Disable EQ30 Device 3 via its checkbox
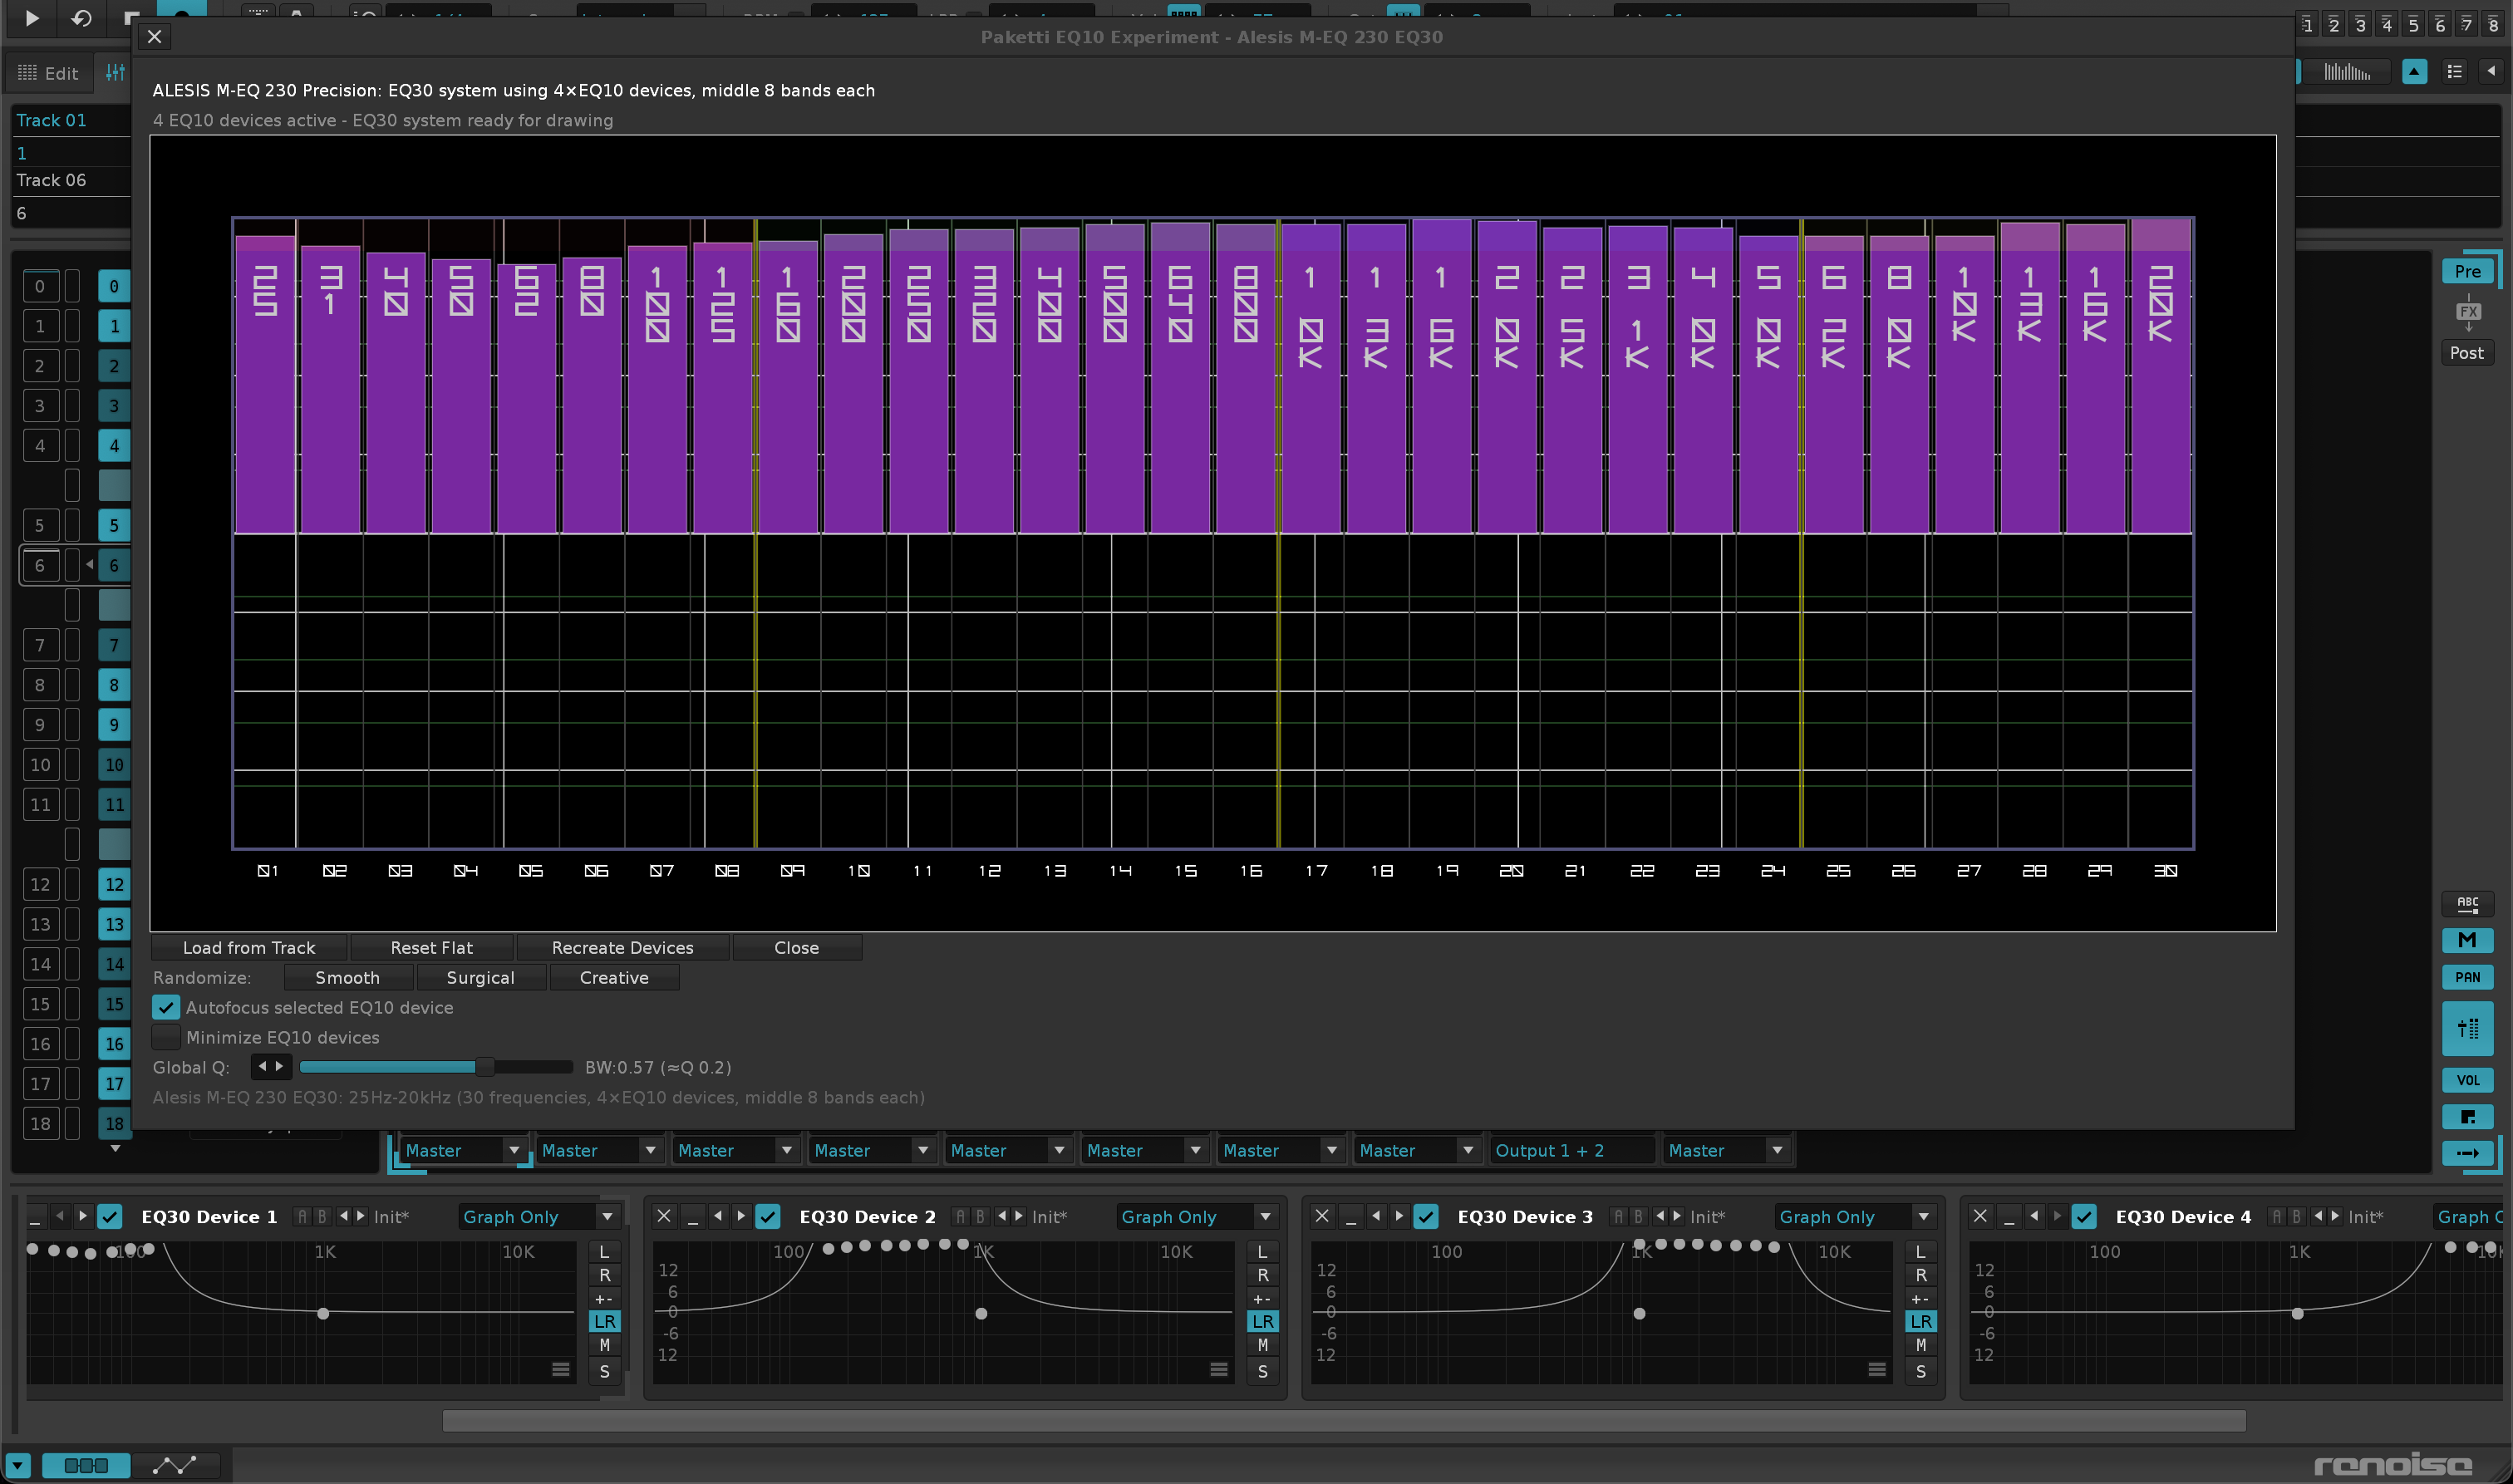The width and height of the screenshot is (2513, 1484). pos(1426,1216)
